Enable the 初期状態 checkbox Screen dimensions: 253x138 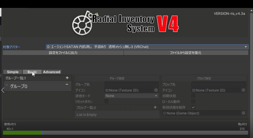click(193, 96)
